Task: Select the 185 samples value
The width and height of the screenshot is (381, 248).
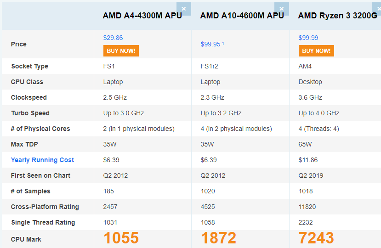Action: point(108,191)
